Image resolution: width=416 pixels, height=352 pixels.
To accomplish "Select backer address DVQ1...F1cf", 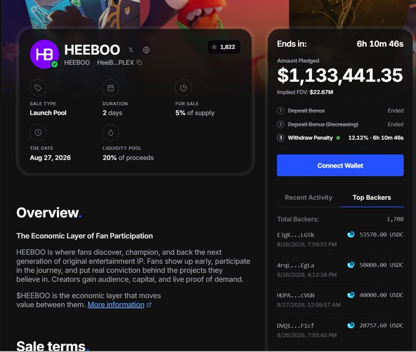I will pyautogui.click(x=295, y=326).
